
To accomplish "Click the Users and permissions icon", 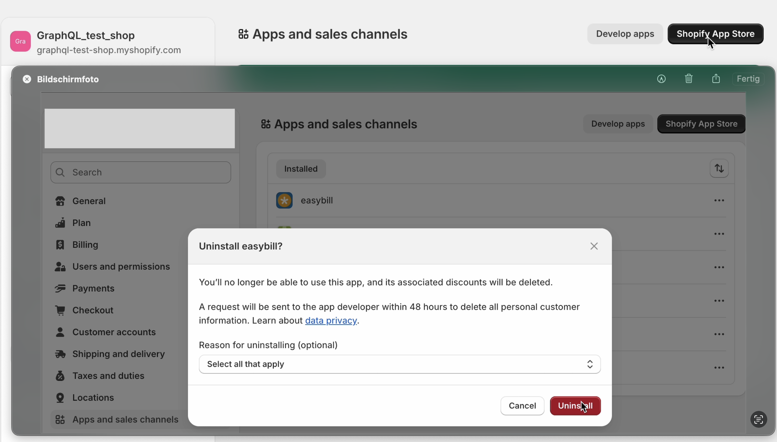I will (x=60, y=266).
